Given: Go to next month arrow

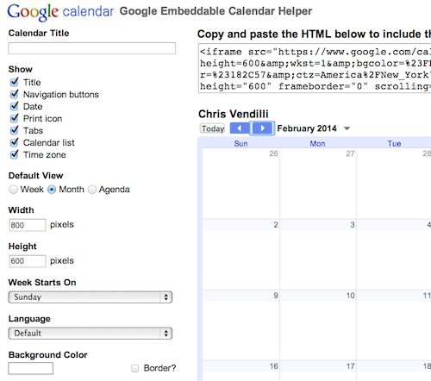Looking at the screenshot, I should (262, 128).
